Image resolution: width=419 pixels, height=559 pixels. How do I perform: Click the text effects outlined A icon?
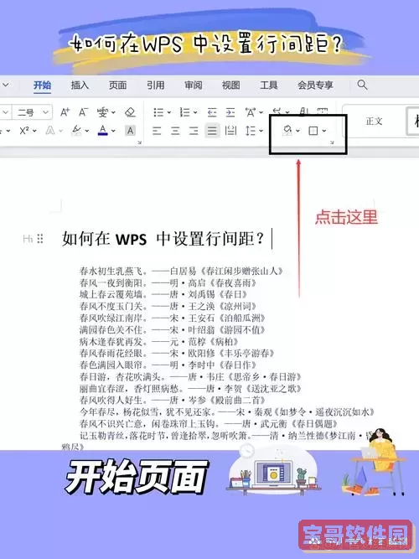(x=50, y=131)
